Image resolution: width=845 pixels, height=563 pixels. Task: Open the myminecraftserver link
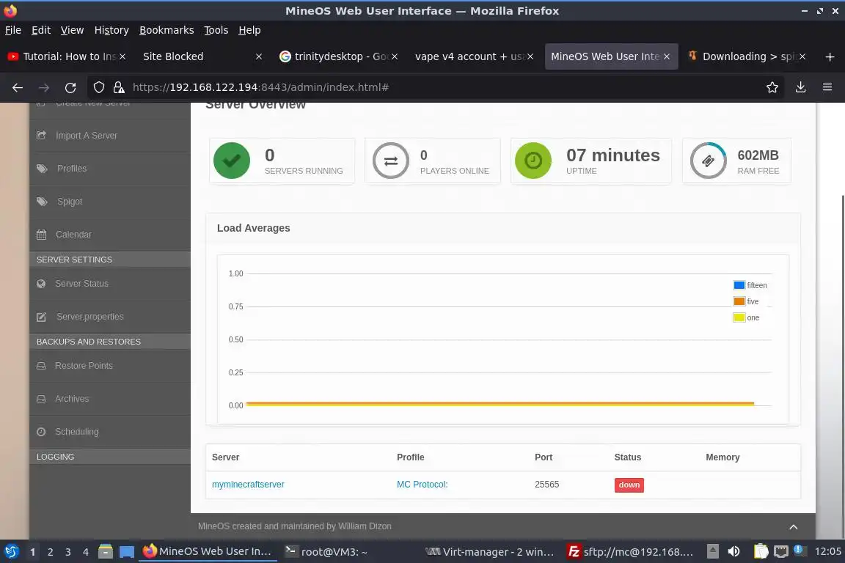(248, 485)
